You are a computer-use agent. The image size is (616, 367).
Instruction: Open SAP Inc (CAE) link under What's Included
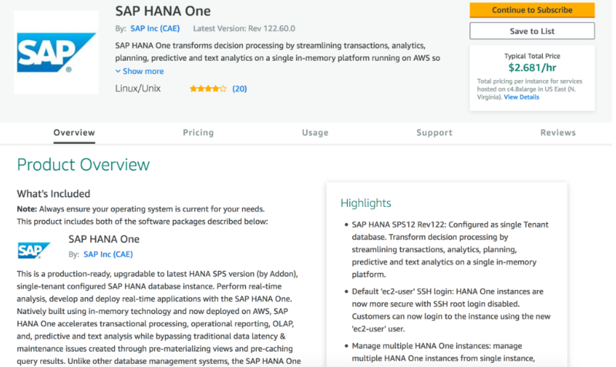tap(108, 254)
